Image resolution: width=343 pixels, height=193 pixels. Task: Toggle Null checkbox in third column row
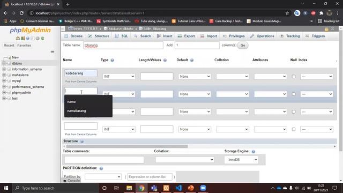(x=294, y=112)
